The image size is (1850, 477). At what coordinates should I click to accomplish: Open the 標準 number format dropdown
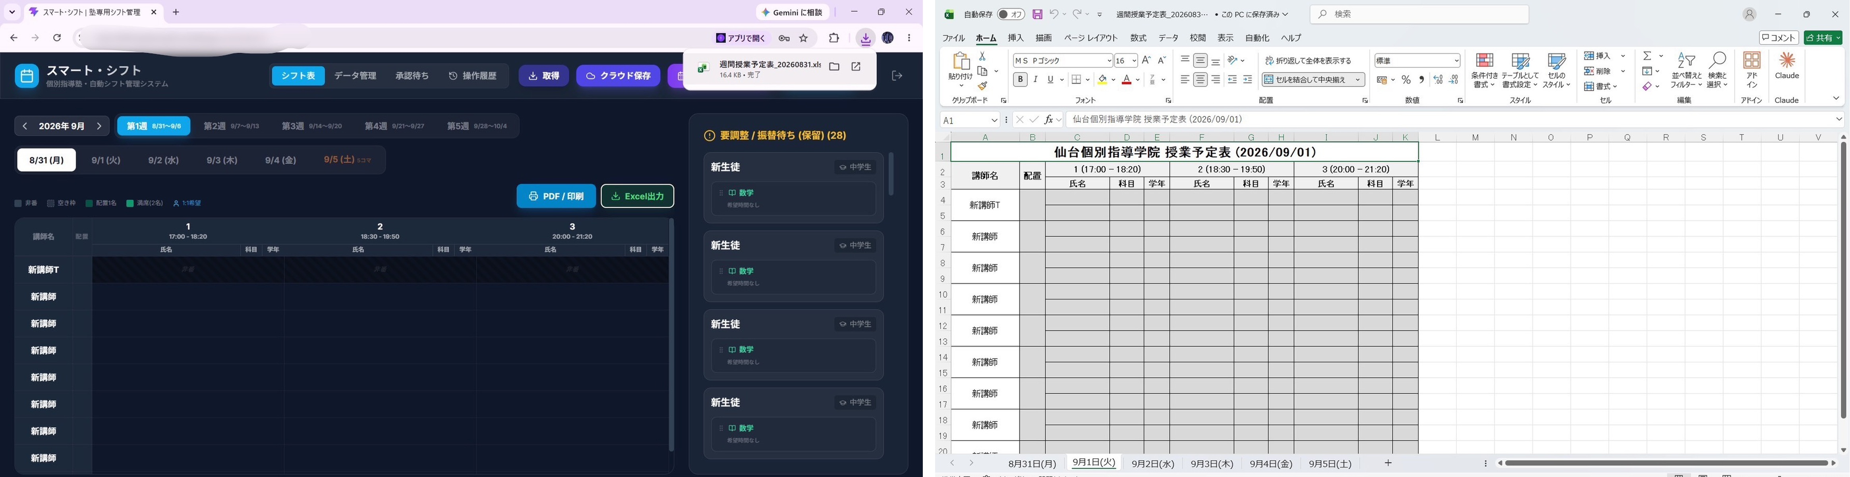click(x=1456, y=61)
